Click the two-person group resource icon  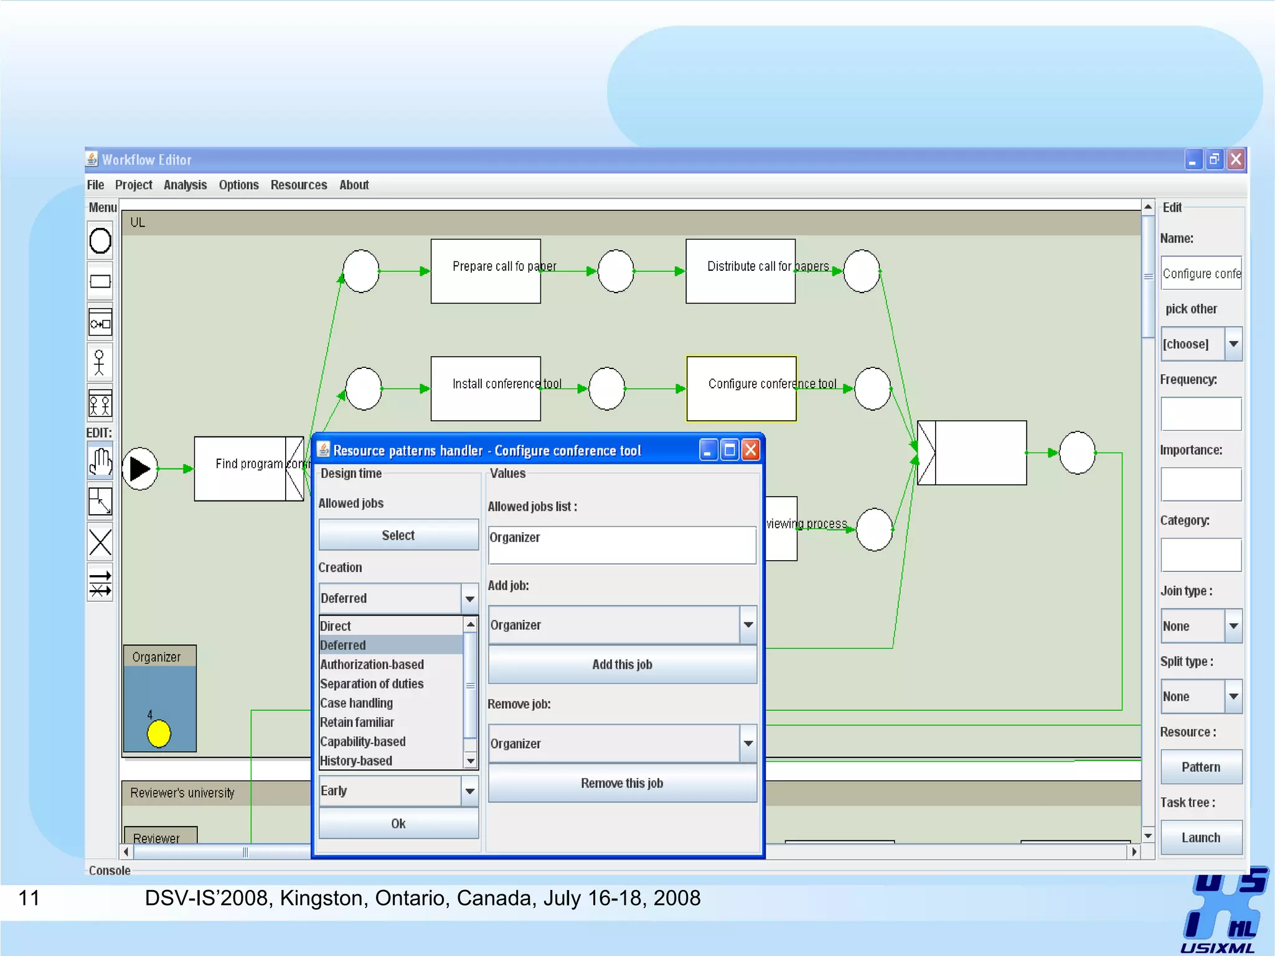pyautogui.click(x=100, y=404)
